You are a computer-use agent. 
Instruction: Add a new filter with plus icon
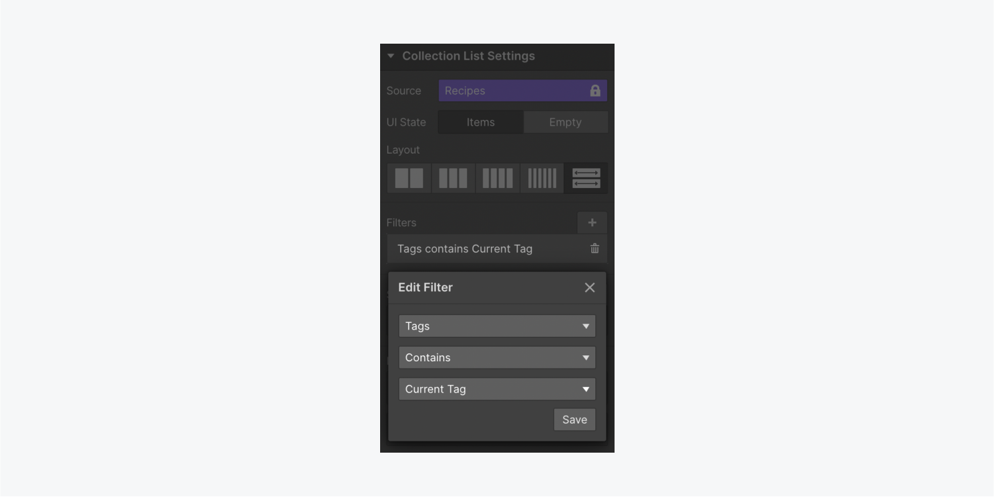[x=592, y=222]
